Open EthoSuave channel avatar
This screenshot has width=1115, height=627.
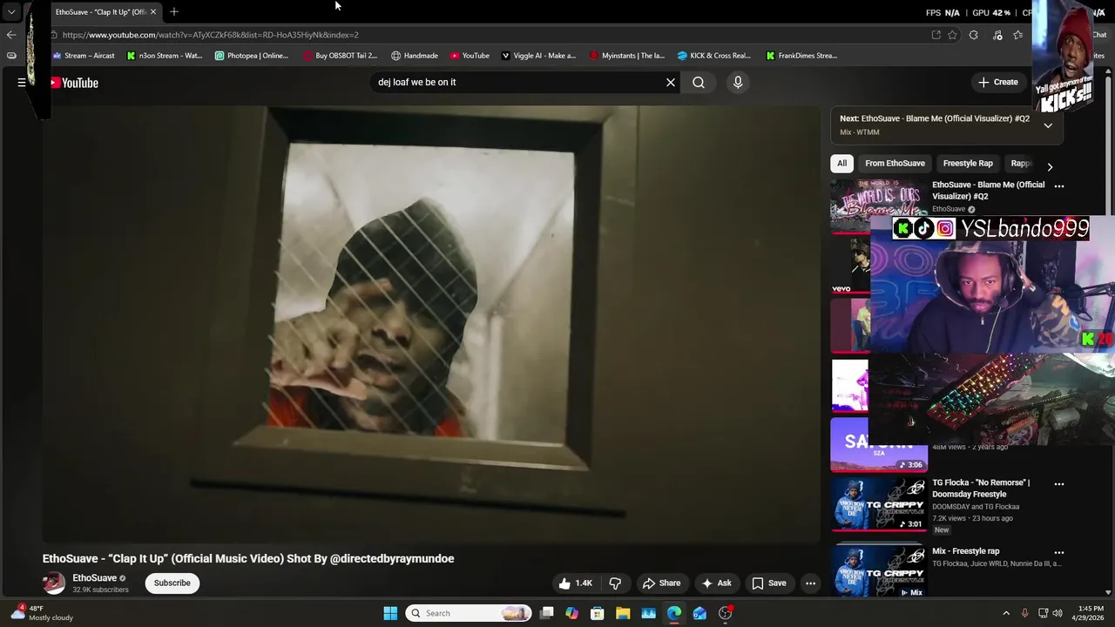point(54,583)
